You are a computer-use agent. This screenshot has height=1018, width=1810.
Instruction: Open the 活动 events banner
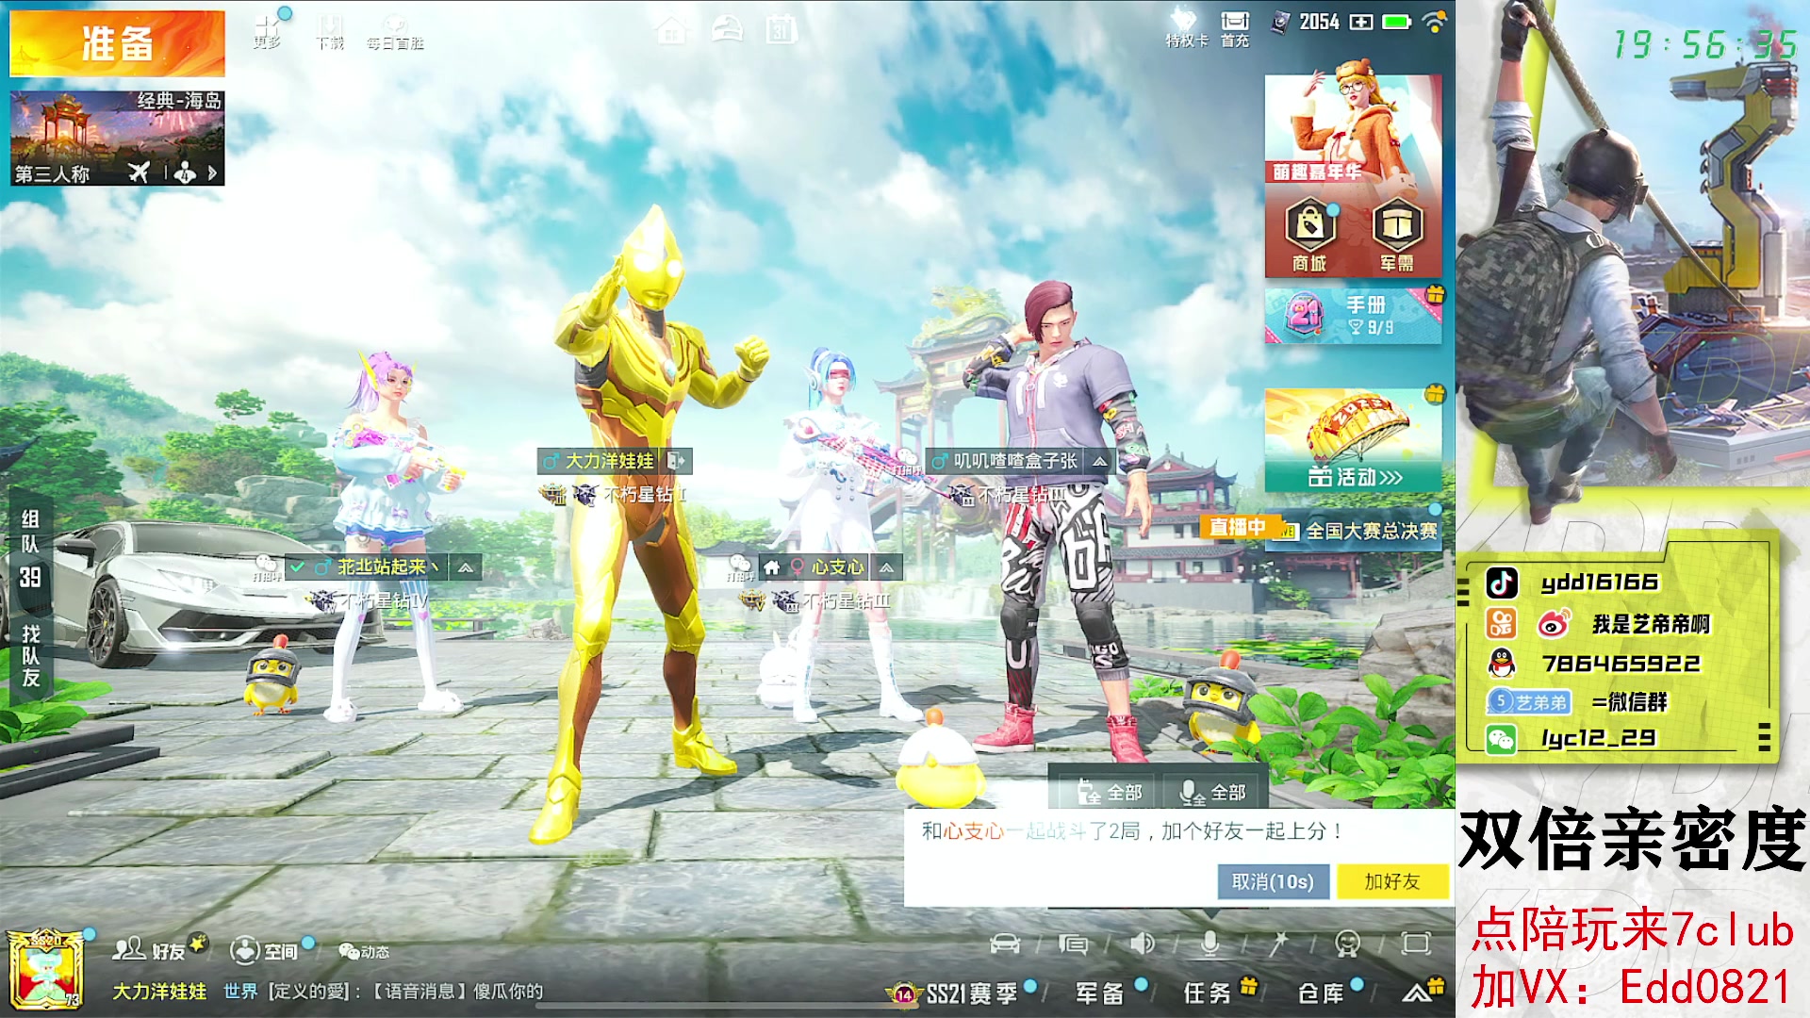(x=1353, y=439)
